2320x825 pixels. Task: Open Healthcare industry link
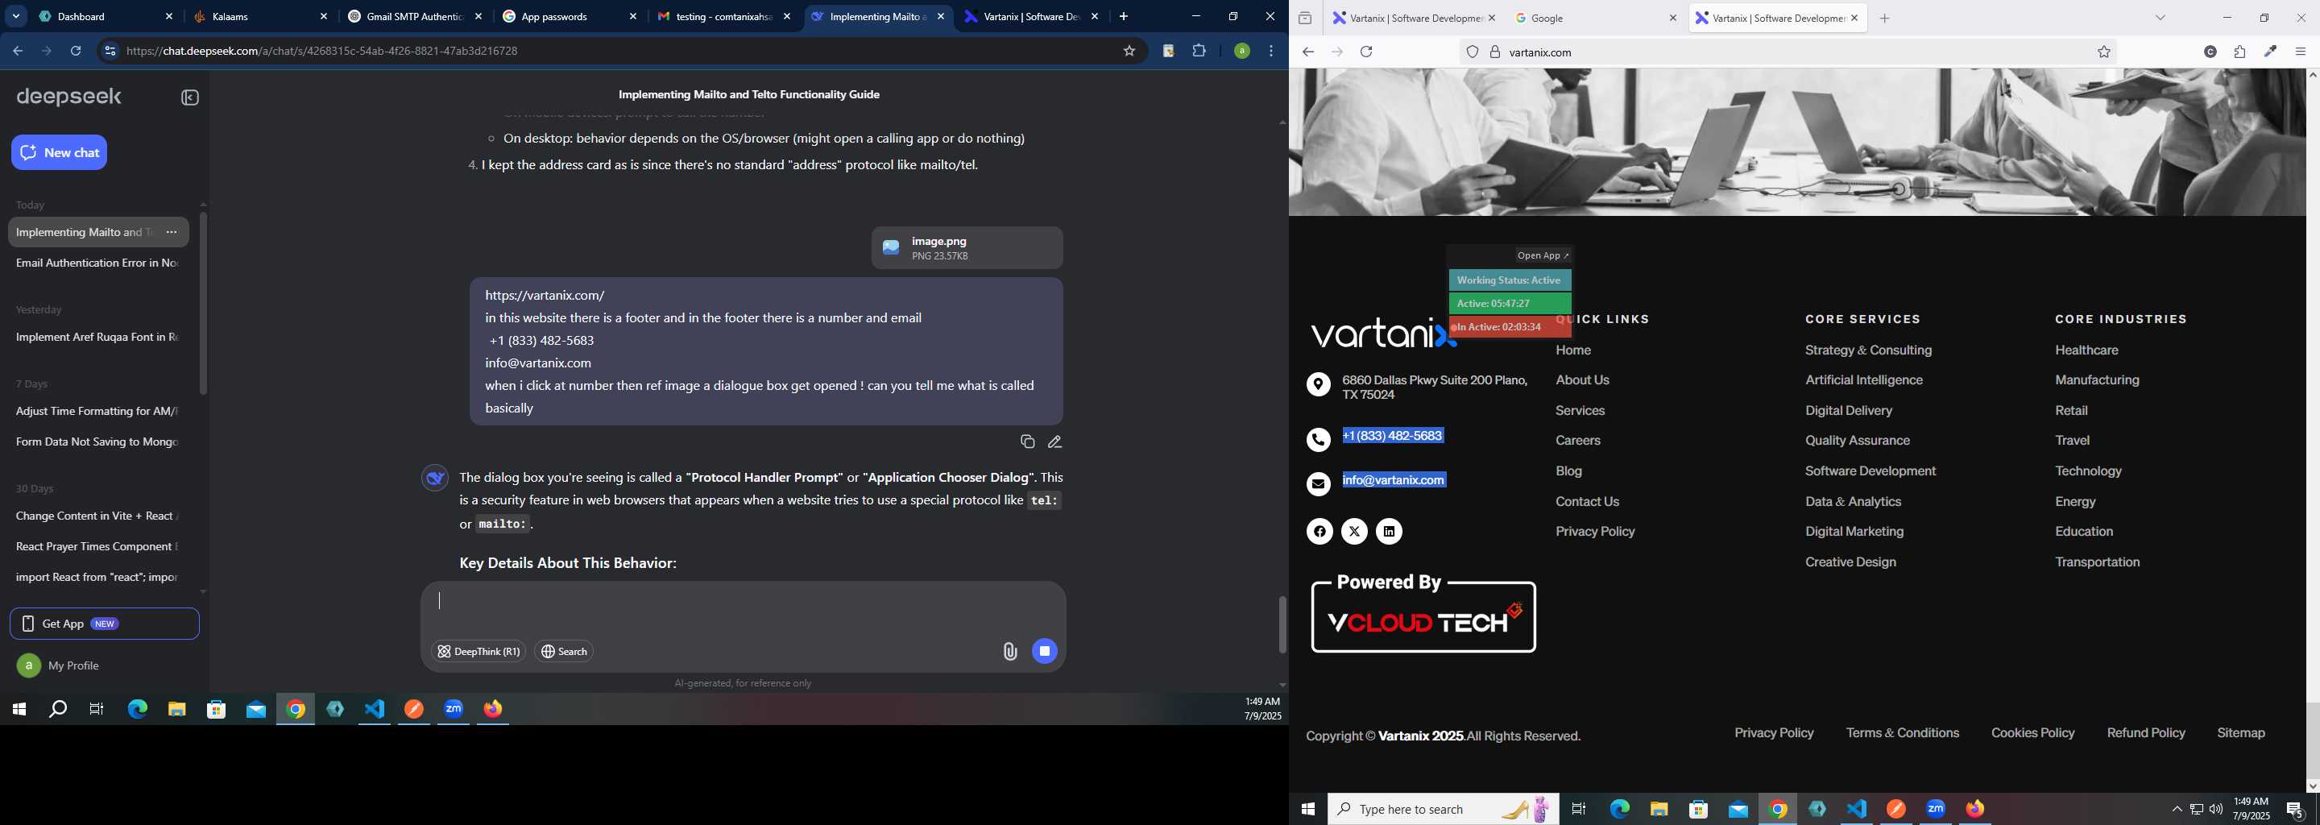pyautogui.click(x=2086, y=350)
